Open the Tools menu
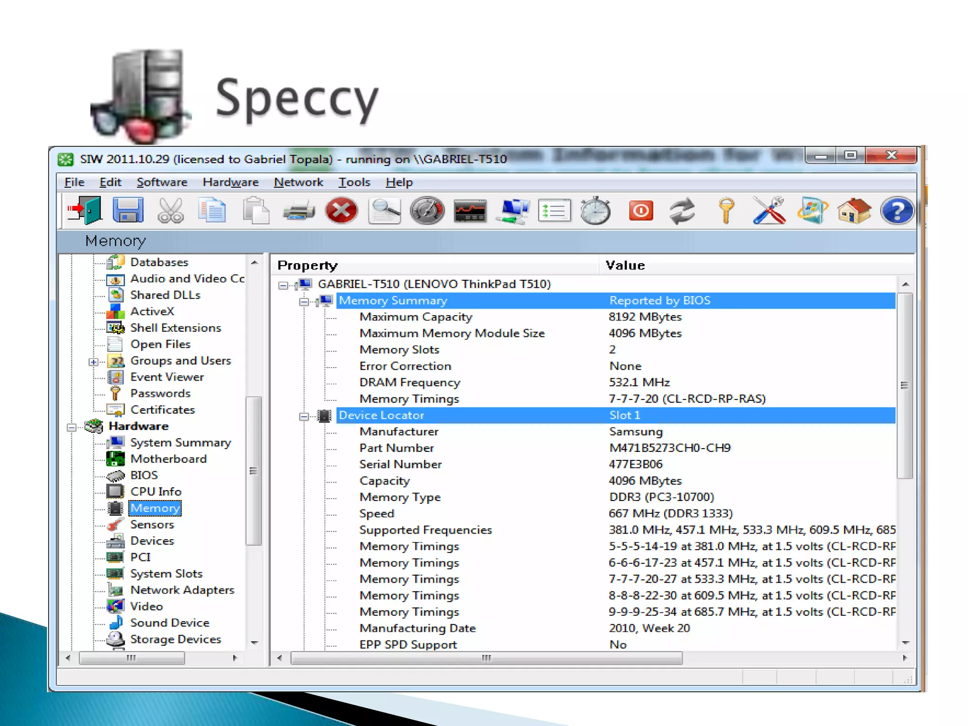The image size is (968, 726). pos(354,182)
